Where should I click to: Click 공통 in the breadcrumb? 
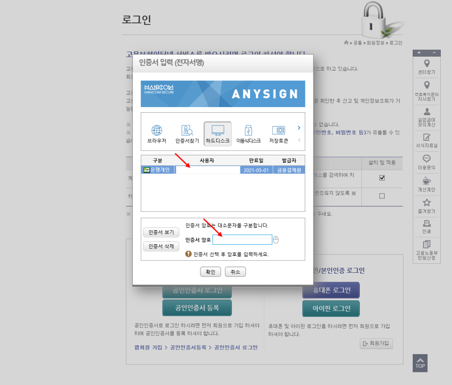coord(357,43)
